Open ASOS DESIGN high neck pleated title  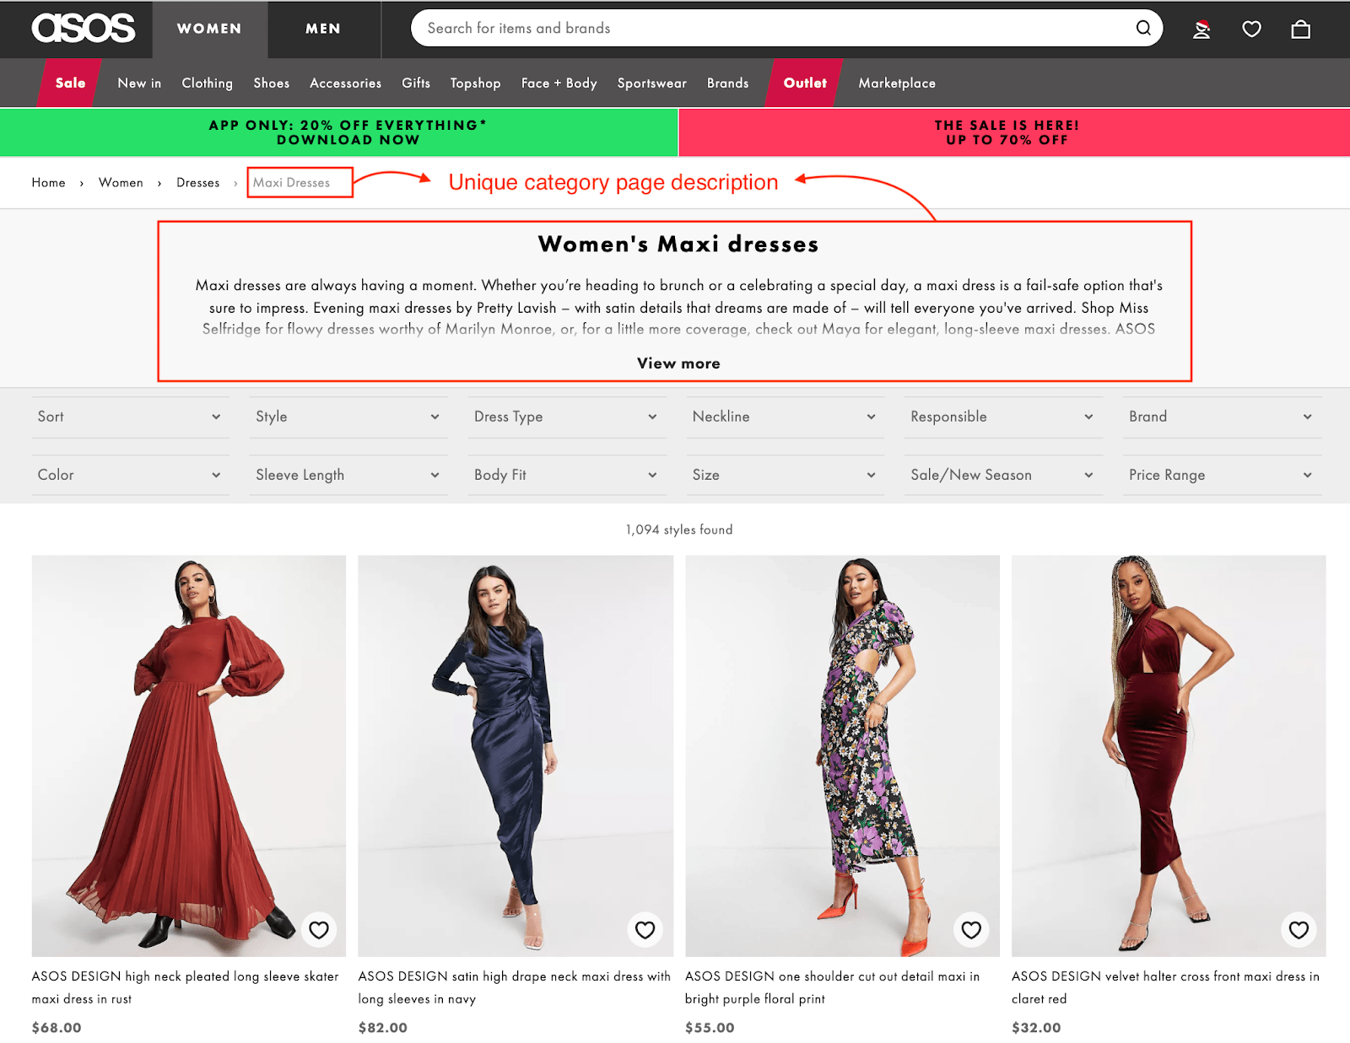(x=185, y=987)
